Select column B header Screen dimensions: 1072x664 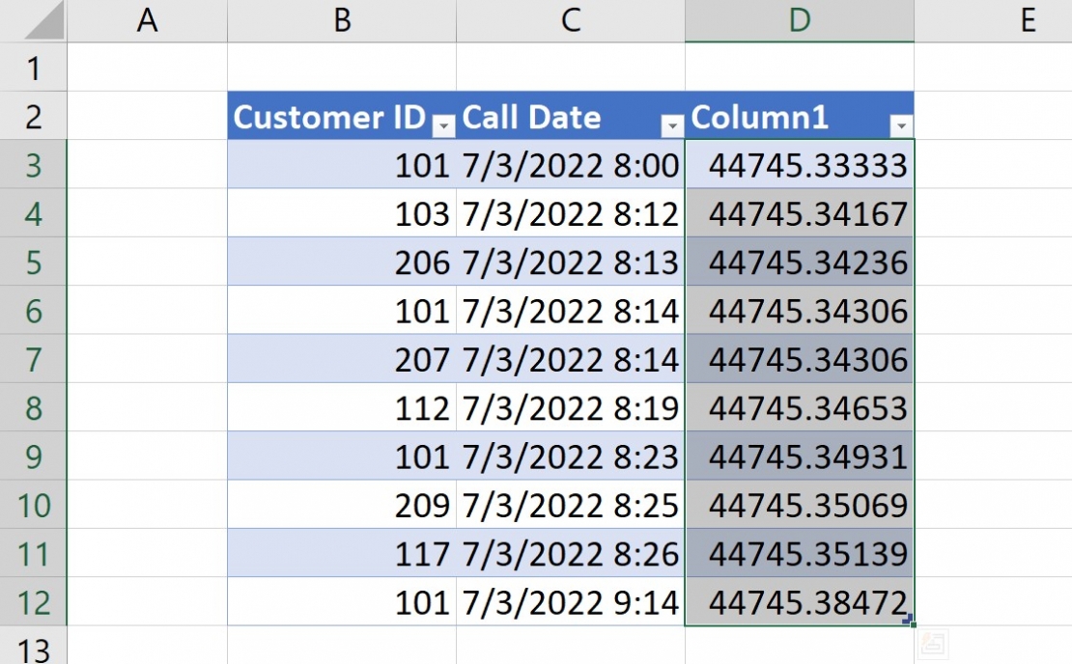342,21
